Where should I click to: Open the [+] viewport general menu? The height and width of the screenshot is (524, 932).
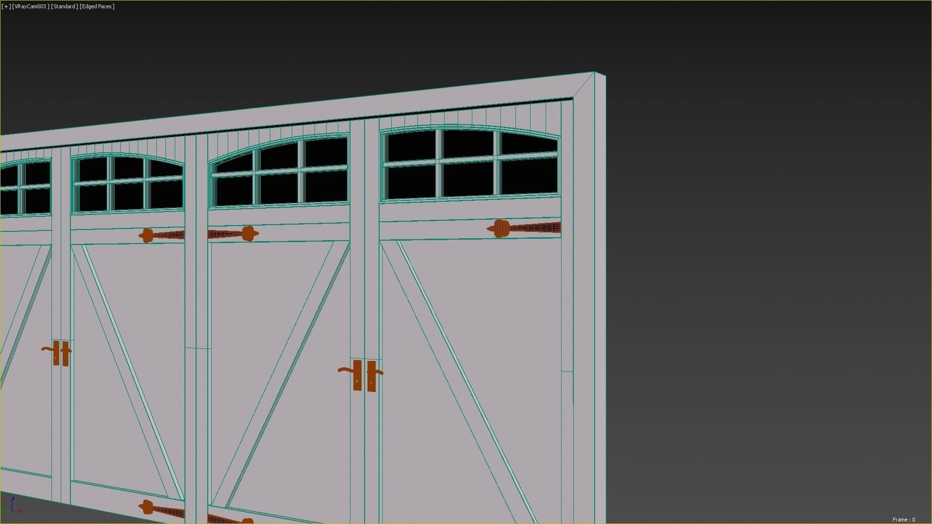[x=6, y=6]
